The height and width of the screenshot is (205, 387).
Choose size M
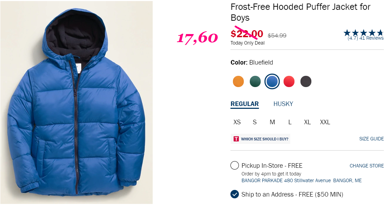click(272, 122)
